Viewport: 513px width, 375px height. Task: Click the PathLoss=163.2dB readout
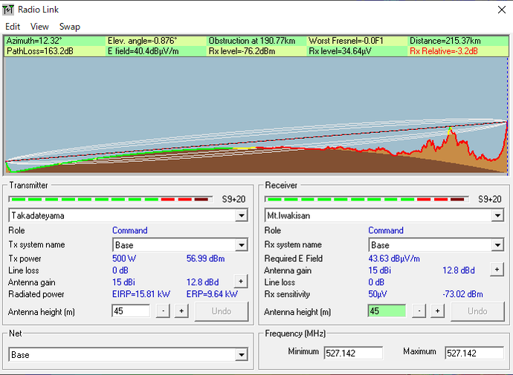40,51
